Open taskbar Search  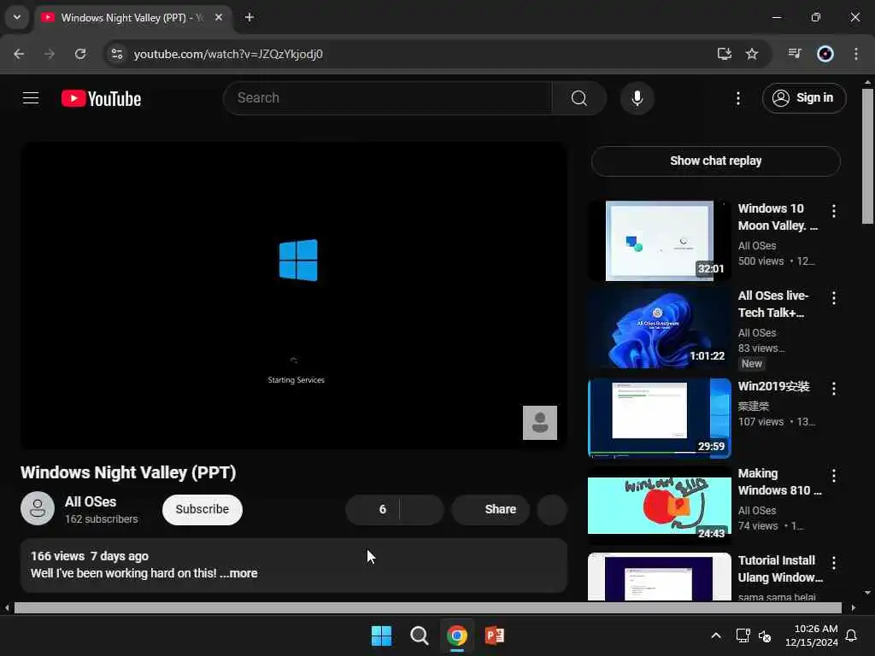[x=419, y=635]
